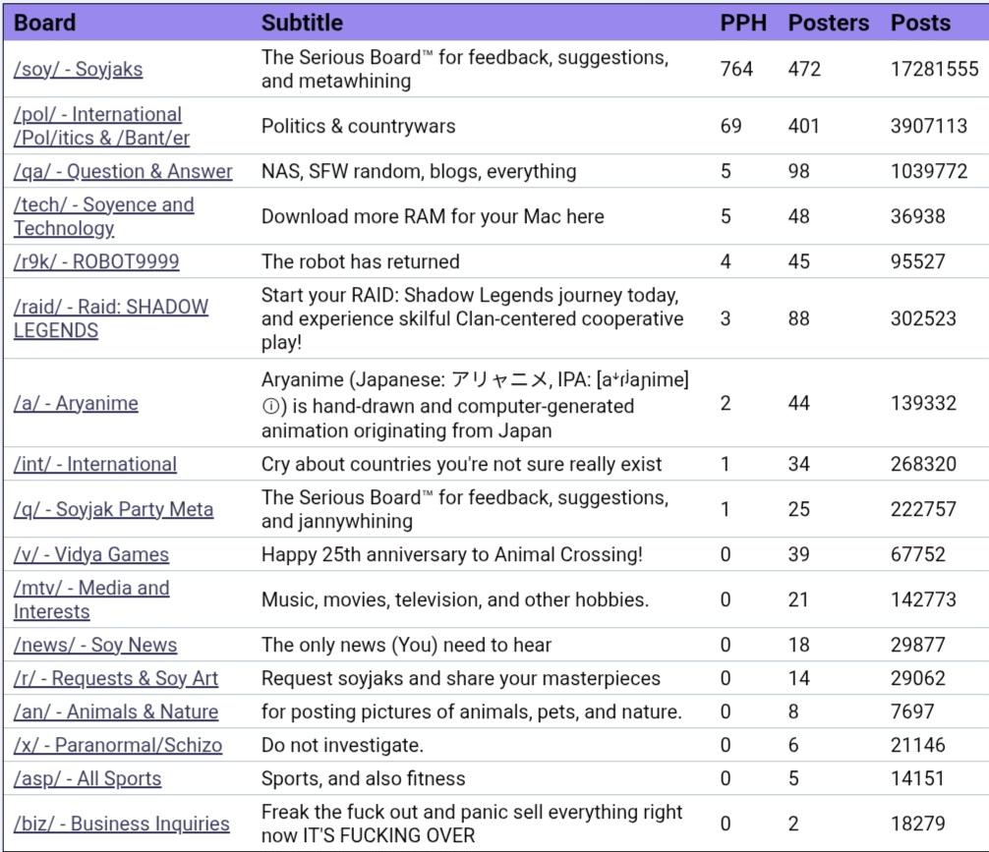Open /tech/ - Soyence and Technology board
Viewport: 989px width, 852px height.
(104, 216)
